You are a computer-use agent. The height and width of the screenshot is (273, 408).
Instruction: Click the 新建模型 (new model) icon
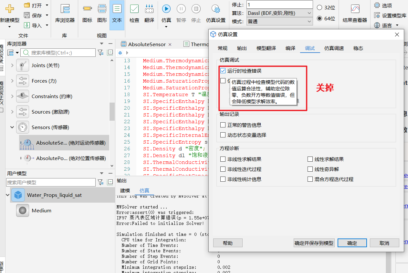point(10,9)
